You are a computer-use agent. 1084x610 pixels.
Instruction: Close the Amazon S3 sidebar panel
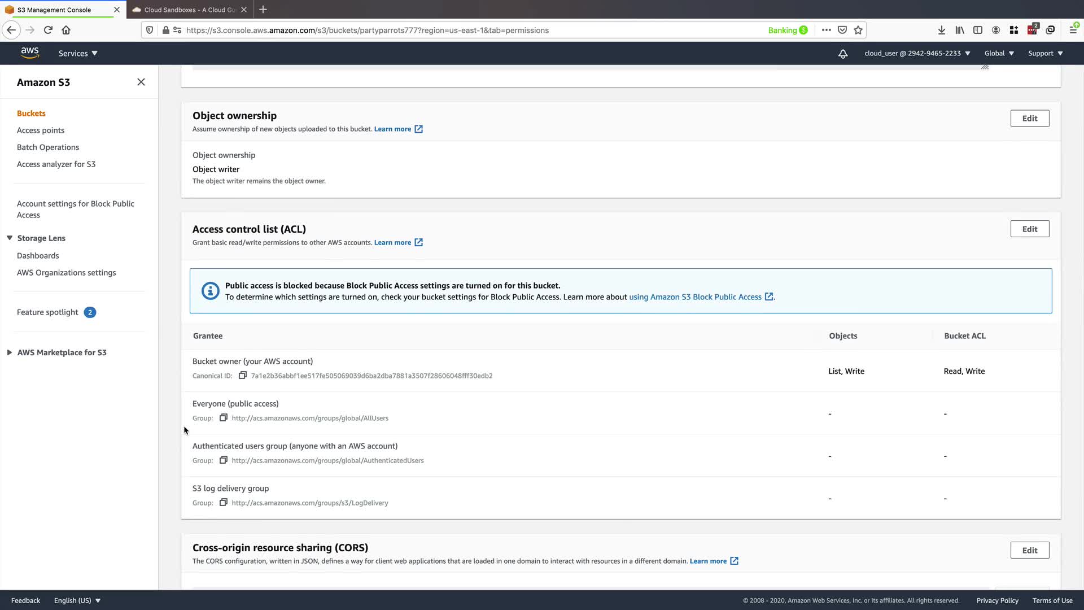[x=141, y=82]
